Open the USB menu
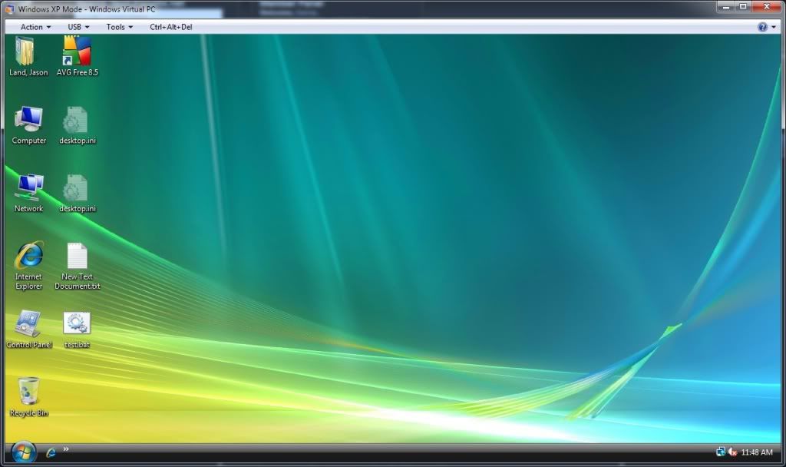The image size is (786, 467). click(78, 27)
